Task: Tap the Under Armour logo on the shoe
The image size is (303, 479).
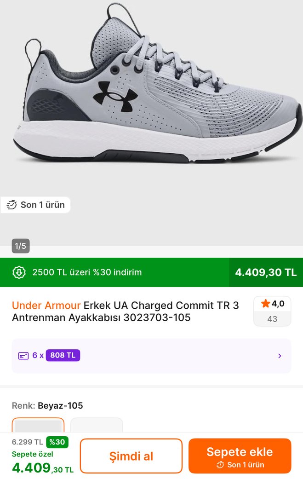Action: (115, 93)
